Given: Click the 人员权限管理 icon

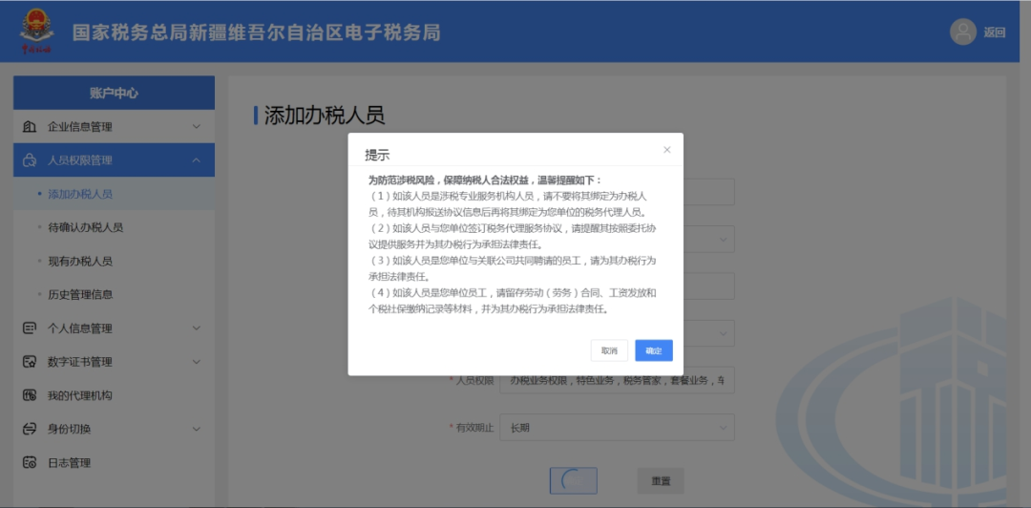Looking at the screenshot, I should point(30,159).
